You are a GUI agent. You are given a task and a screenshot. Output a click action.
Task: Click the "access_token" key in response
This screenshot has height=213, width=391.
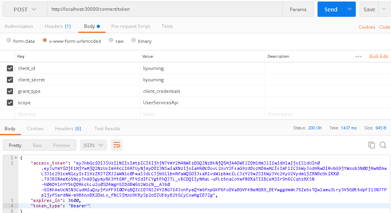[x=49, y=163]
